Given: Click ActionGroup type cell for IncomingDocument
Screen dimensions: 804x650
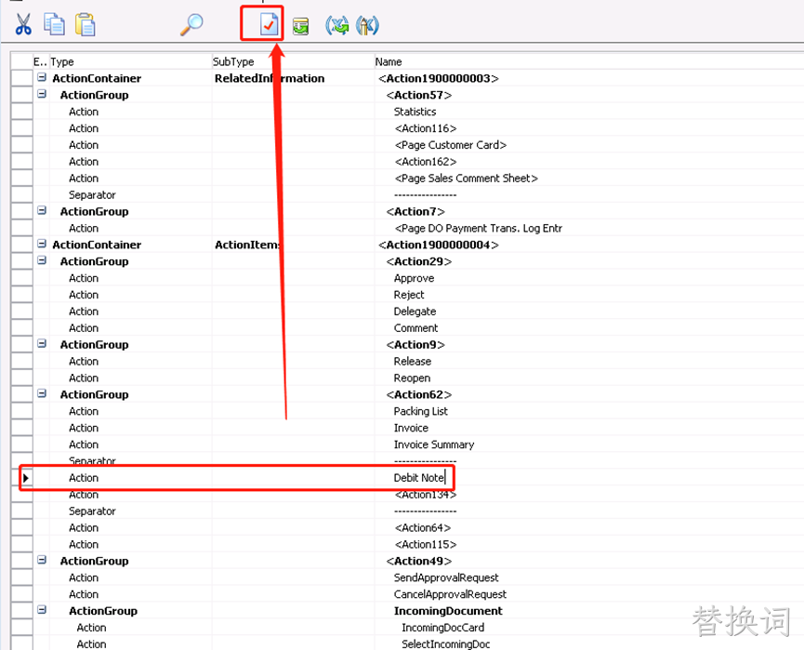Looking at the screenshot, I should point(103,611).
